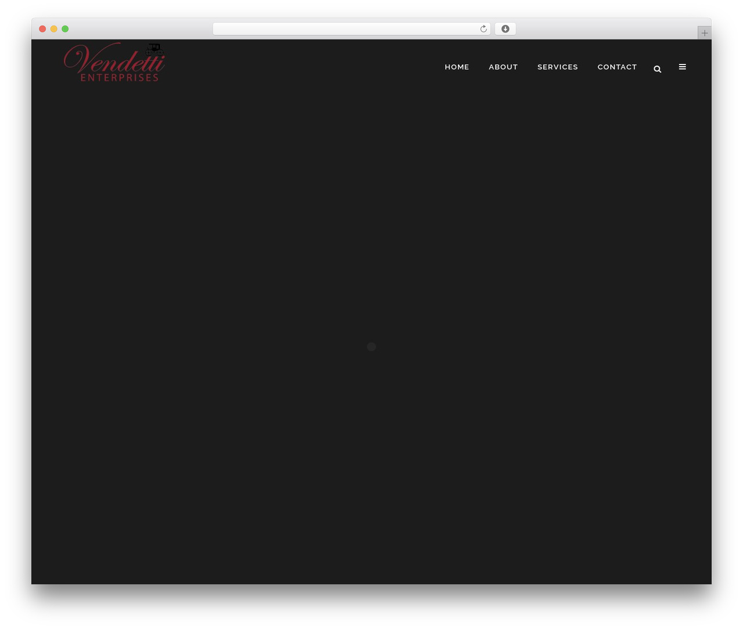
Task: Go to the Home page
Action: click(x=457, y=67)
